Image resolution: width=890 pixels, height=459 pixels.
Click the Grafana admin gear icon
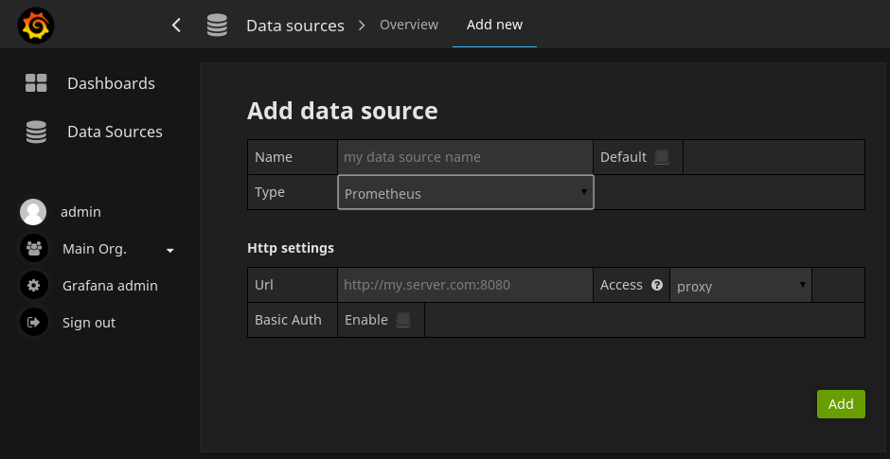pyautogui.click(x=33, y=286)
